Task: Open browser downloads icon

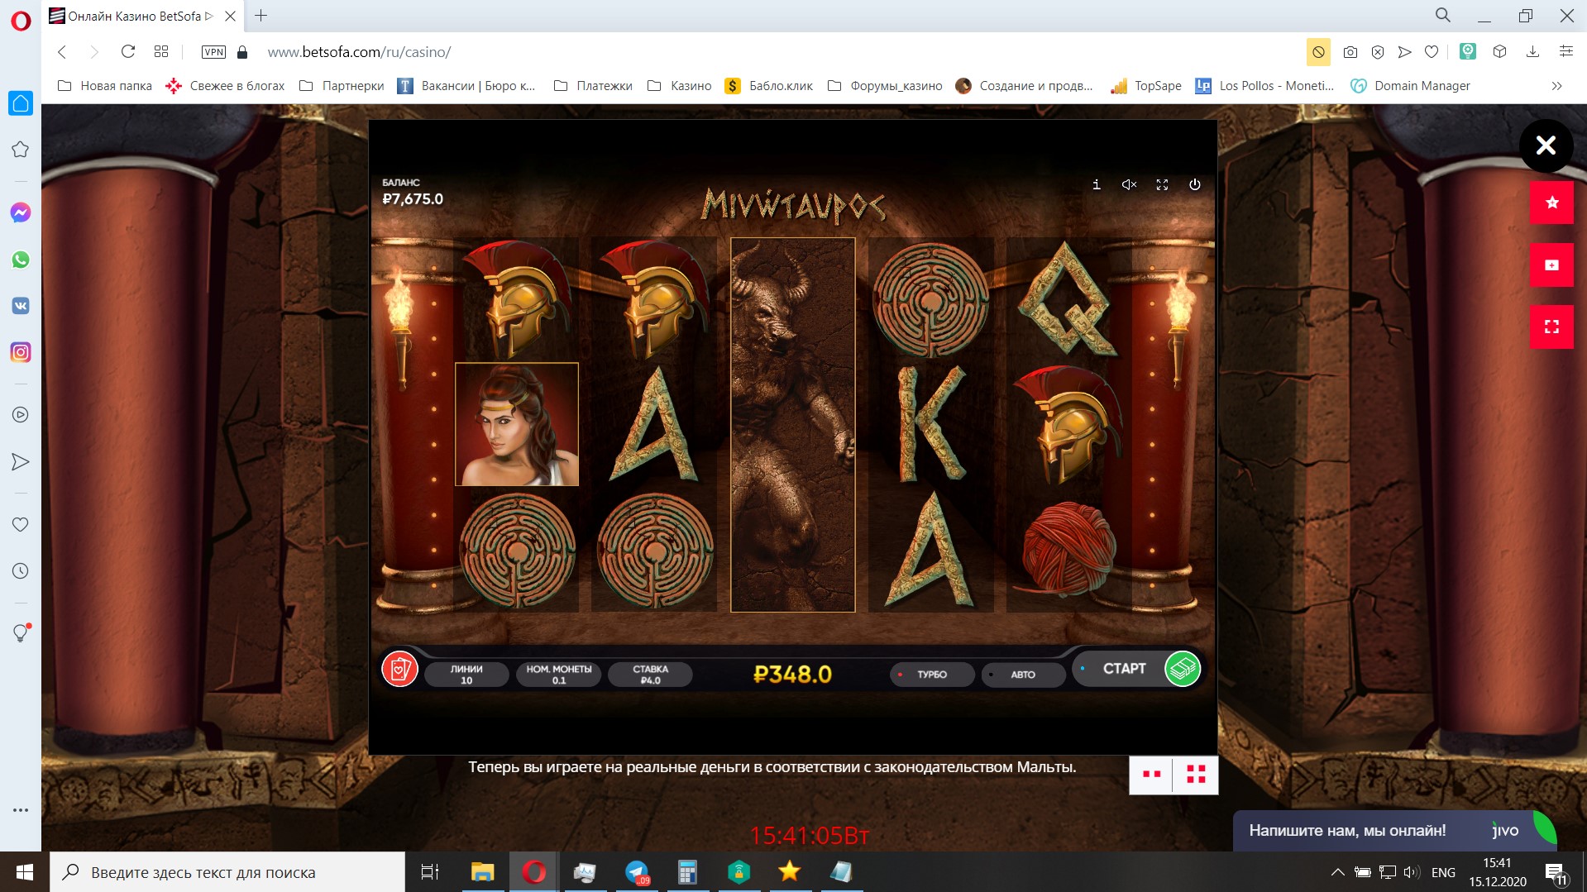Action: 1532,52
